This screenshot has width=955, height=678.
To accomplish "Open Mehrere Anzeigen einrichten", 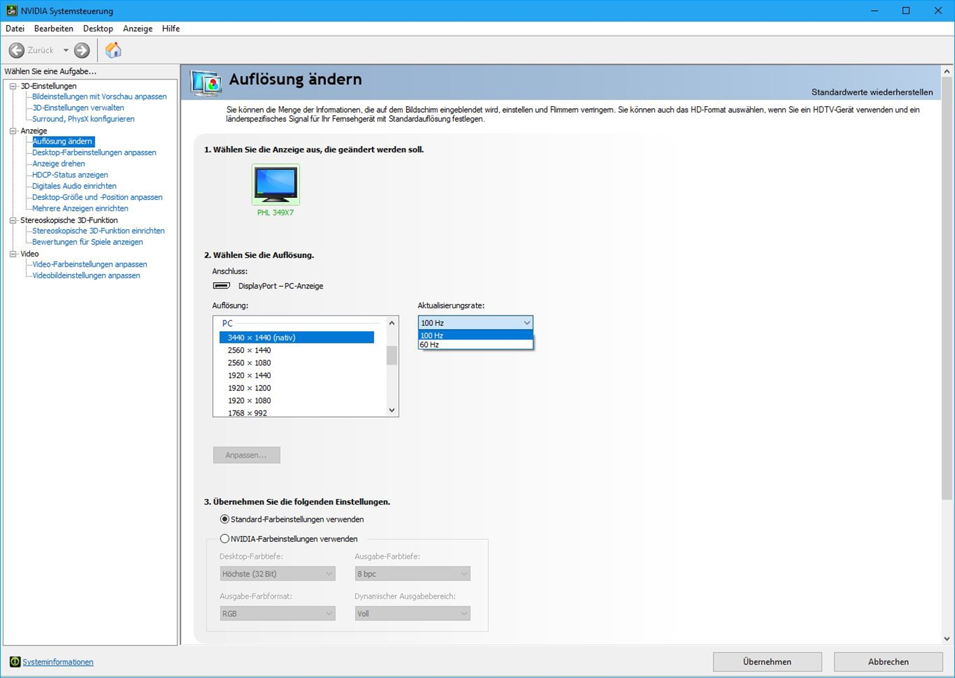I will pos(80,209).
